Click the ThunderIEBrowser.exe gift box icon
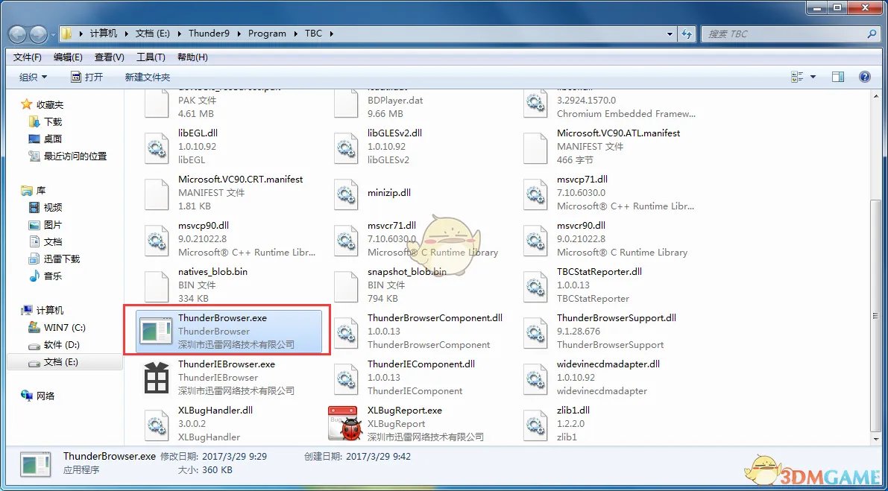Screen dimensions: 888x491 click(x=157, y=378)
